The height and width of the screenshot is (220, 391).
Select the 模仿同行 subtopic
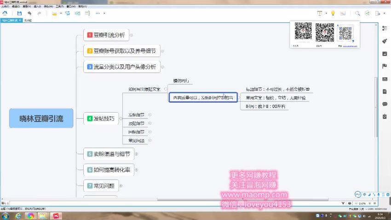(x=181, y=81)
